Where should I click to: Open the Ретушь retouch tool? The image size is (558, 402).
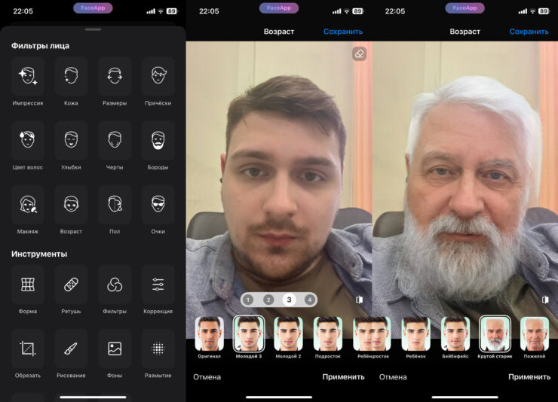pos(71,285)
